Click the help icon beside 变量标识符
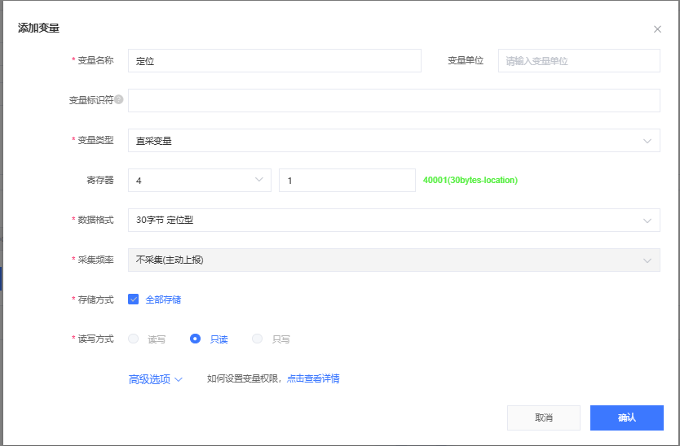This screenshot has width=680, height=446. pos(119,100)
